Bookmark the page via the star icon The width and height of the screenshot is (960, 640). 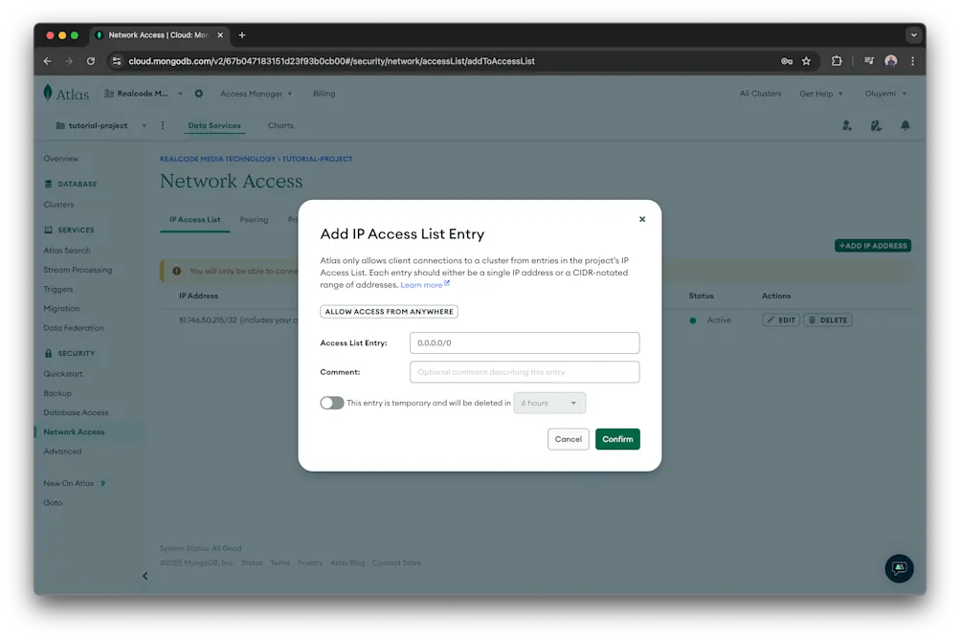point(805,59)
